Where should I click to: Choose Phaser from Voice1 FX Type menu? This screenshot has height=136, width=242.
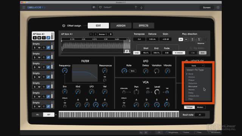191,80
